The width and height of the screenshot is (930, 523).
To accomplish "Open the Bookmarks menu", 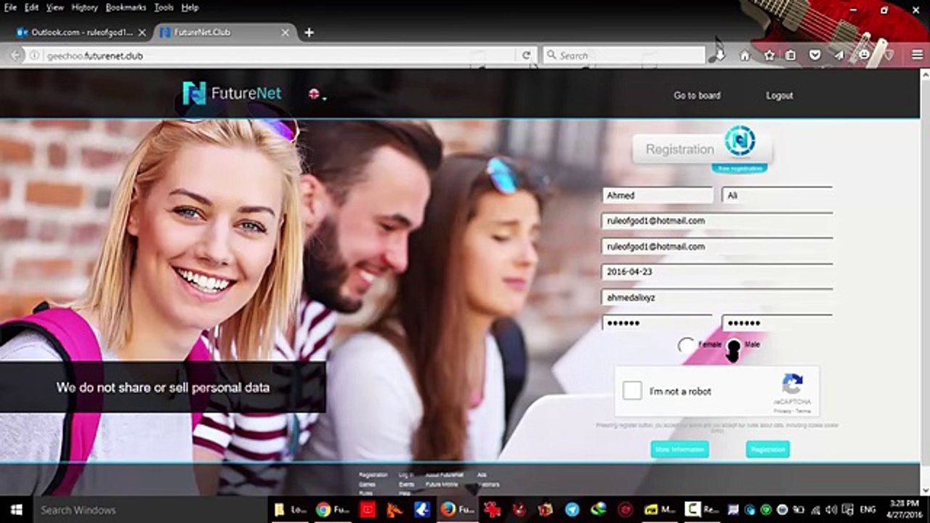I will [126, 7].
